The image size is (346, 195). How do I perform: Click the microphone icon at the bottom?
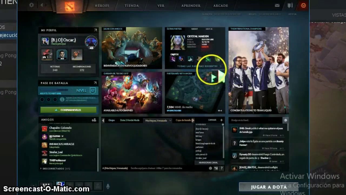pos(108,186)
